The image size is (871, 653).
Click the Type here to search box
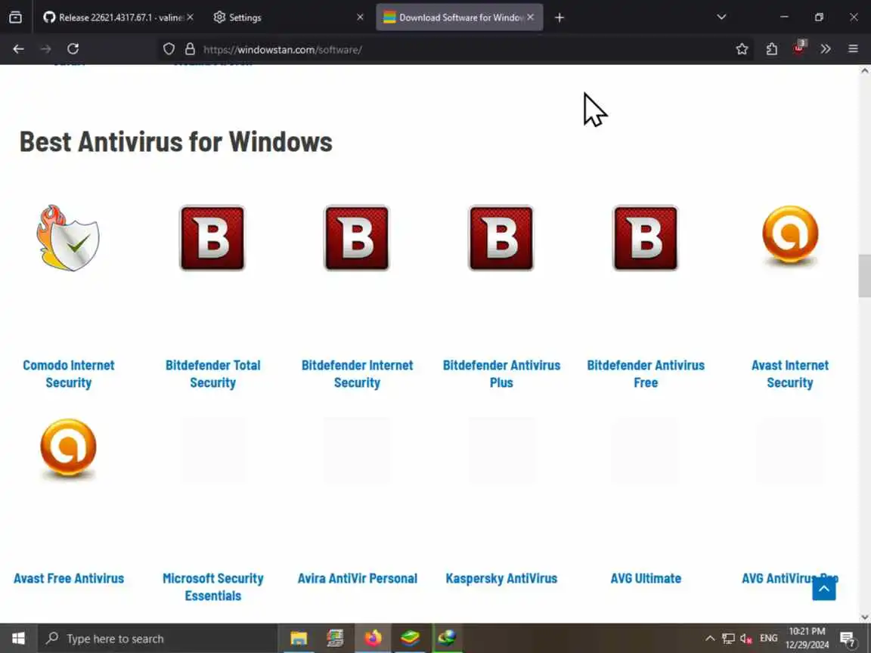[x=157, y=639]
